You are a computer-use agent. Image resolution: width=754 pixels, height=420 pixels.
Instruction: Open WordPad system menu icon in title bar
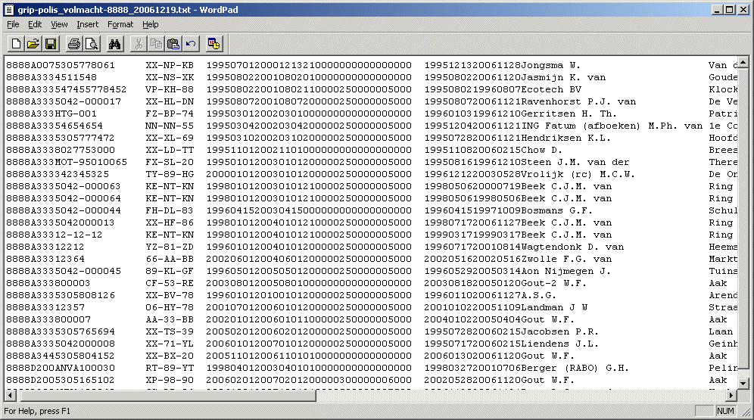tap(9, 9)
